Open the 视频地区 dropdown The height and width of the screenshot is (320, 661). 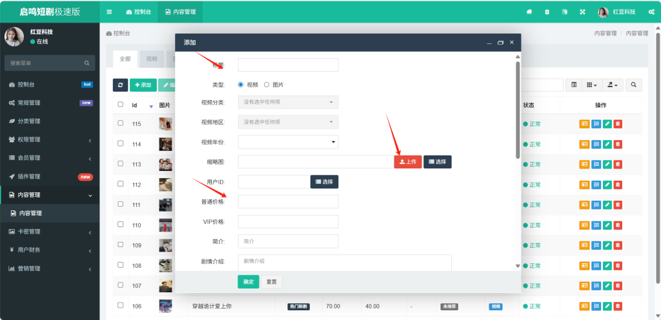(288, 122)
